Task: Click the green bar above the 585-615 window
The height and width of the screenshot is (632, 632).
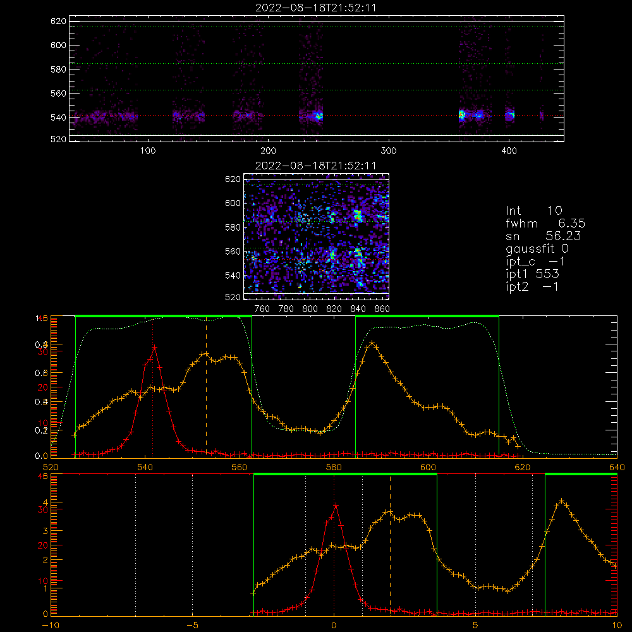Action: coord(427,317)
